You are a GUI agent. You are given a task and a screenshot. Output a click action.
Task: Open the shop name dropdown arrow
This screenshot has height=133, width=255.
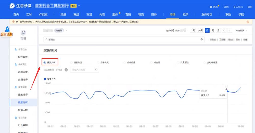(79, 6)
